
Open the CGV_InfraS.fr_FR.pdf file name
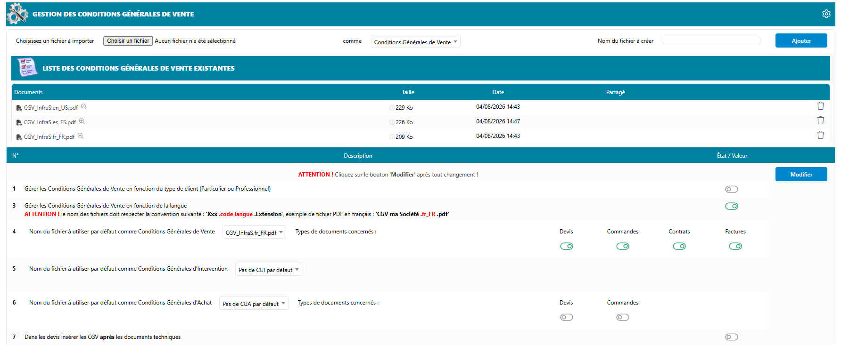click(49, 137)
